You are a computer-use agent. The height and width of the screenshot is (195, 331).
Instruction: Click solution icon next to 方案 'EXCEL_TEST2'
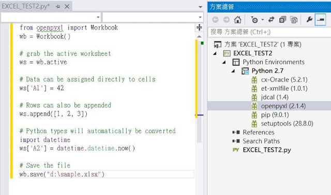tap(217, 44)
